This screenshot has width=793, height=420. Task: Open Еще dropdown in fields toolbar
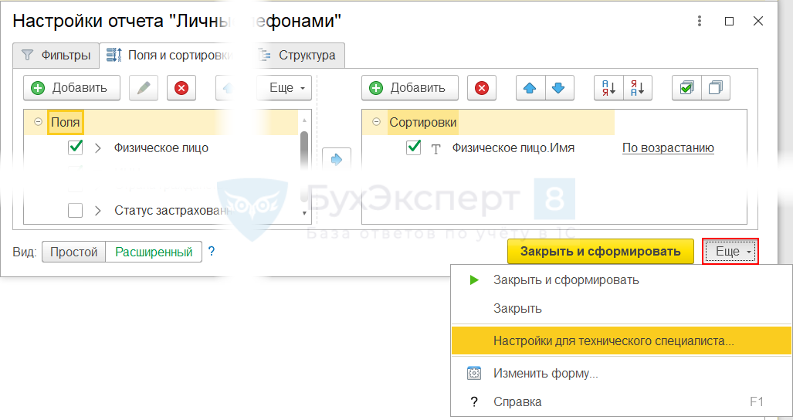284,88
